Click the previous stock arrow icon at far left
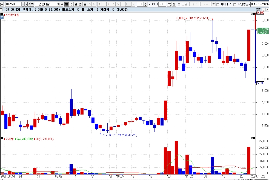Screen dimensions: 269x180 click(x=2, y=4)
